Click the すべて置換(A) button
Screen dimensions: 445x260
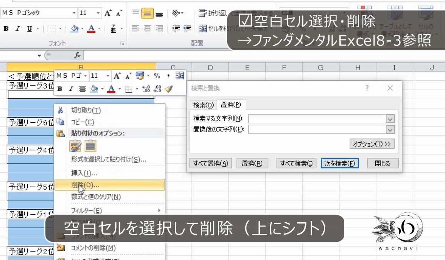pos(211,163)
